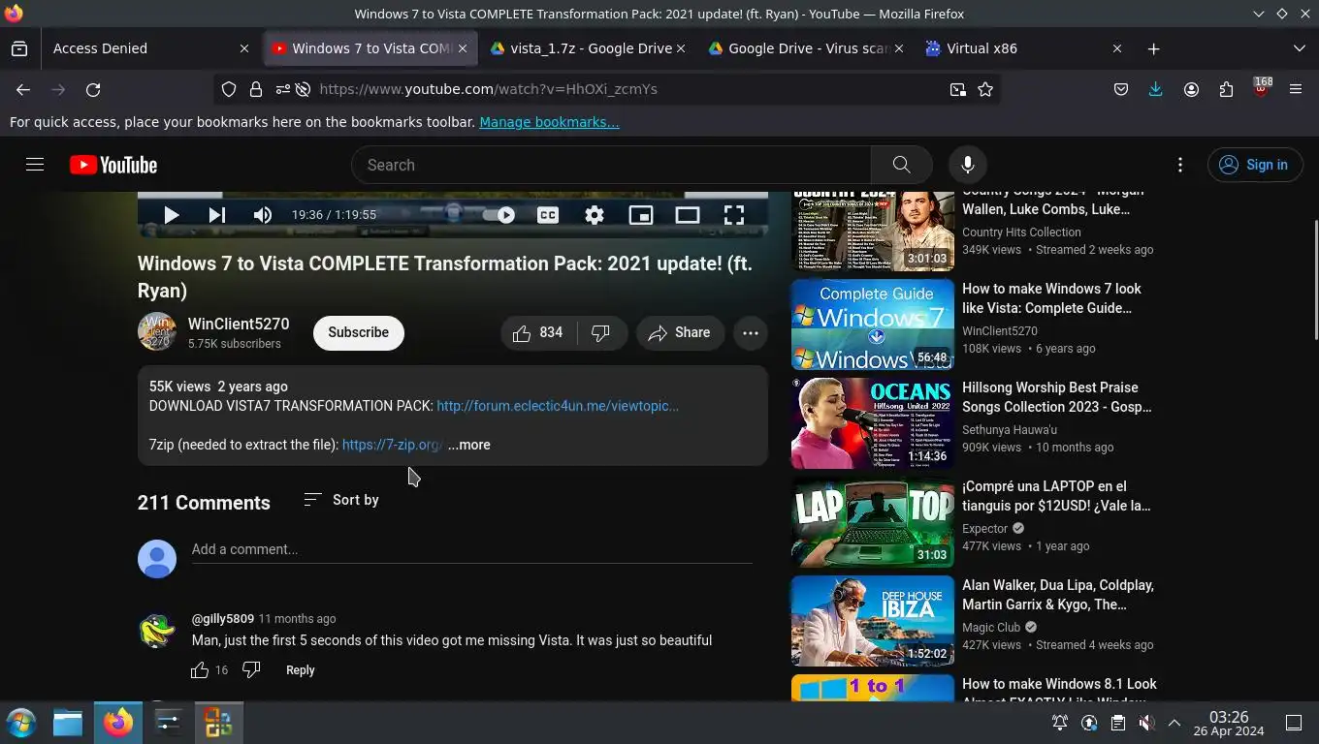
Task: Open the forum.eclectic4un.me download link
Action: click(x=558, y=406)
